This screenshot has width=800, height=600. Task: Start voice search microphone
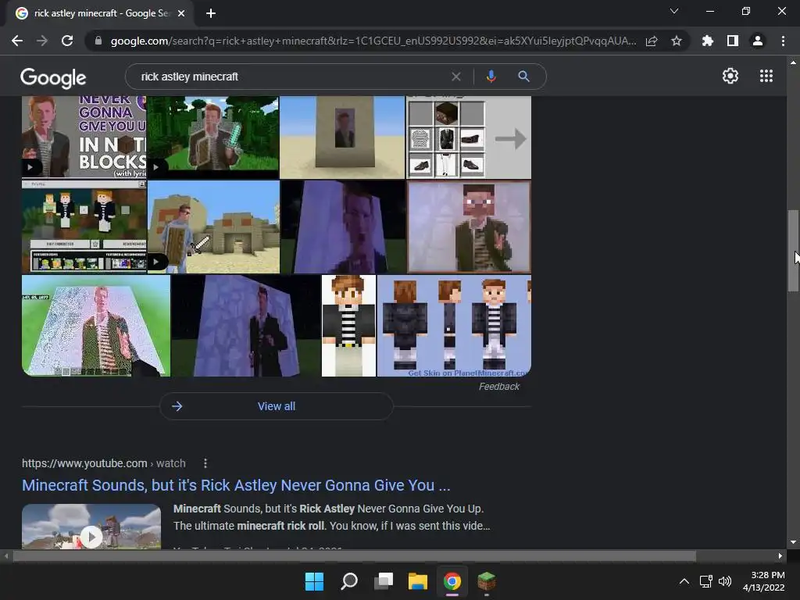point(491,77)
